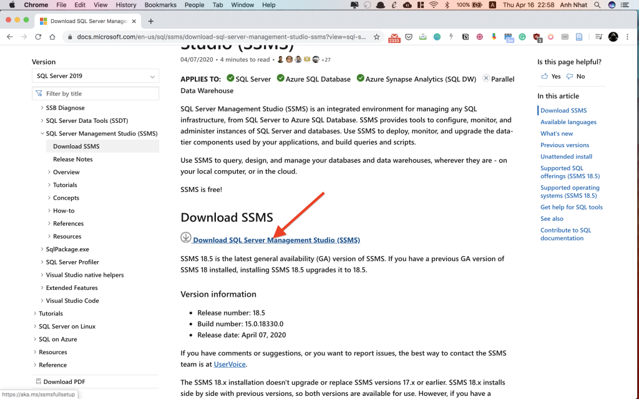Open the Chrome media control icon
This screenshot has height=399, width=639.
[598, 37]
